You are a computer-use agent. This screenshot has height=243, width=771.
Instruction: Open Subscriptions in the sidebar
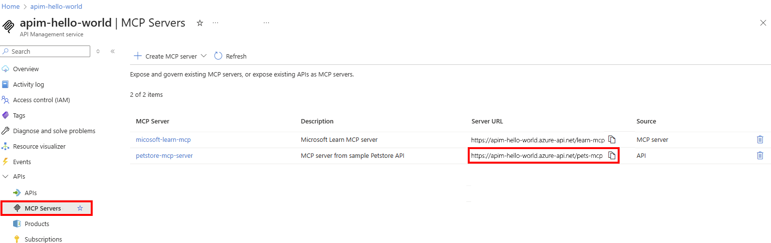pyautogui.click(x=43, y=239)
